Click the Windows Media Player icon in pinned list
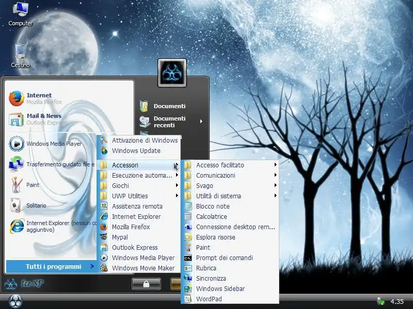Viewport: 413px width, 309px height. point(17,144)
